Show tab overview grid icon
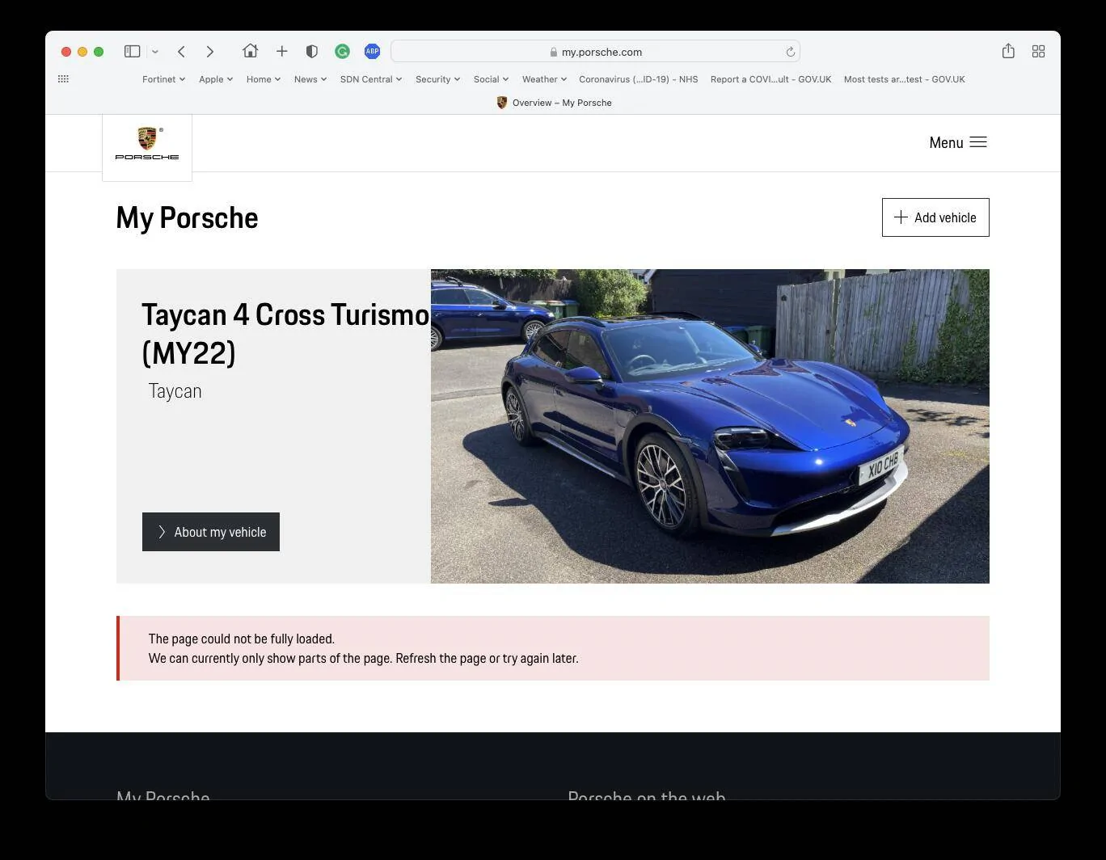 click(1039, 52)
